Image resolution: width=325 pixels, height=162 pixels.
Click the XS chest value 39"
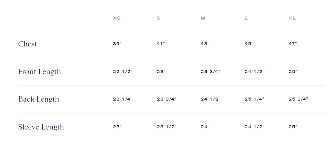117,44
